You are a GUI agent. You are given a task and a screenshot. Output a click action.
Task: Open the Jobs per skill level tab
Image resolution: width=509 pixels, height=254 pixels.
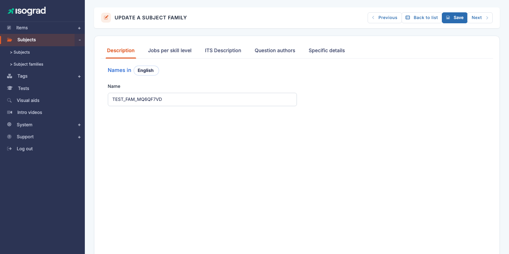point(170,50)
